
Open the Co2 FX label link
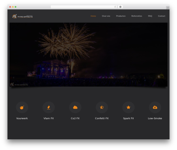[75, 118]
